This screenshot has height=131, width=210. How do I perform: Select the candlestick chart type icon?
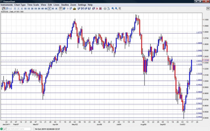tap(4, 8)
